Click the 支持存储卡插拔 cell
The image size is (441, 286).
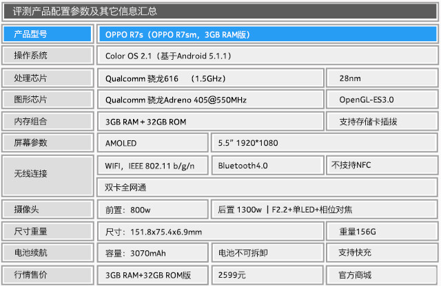pos(382,121)
